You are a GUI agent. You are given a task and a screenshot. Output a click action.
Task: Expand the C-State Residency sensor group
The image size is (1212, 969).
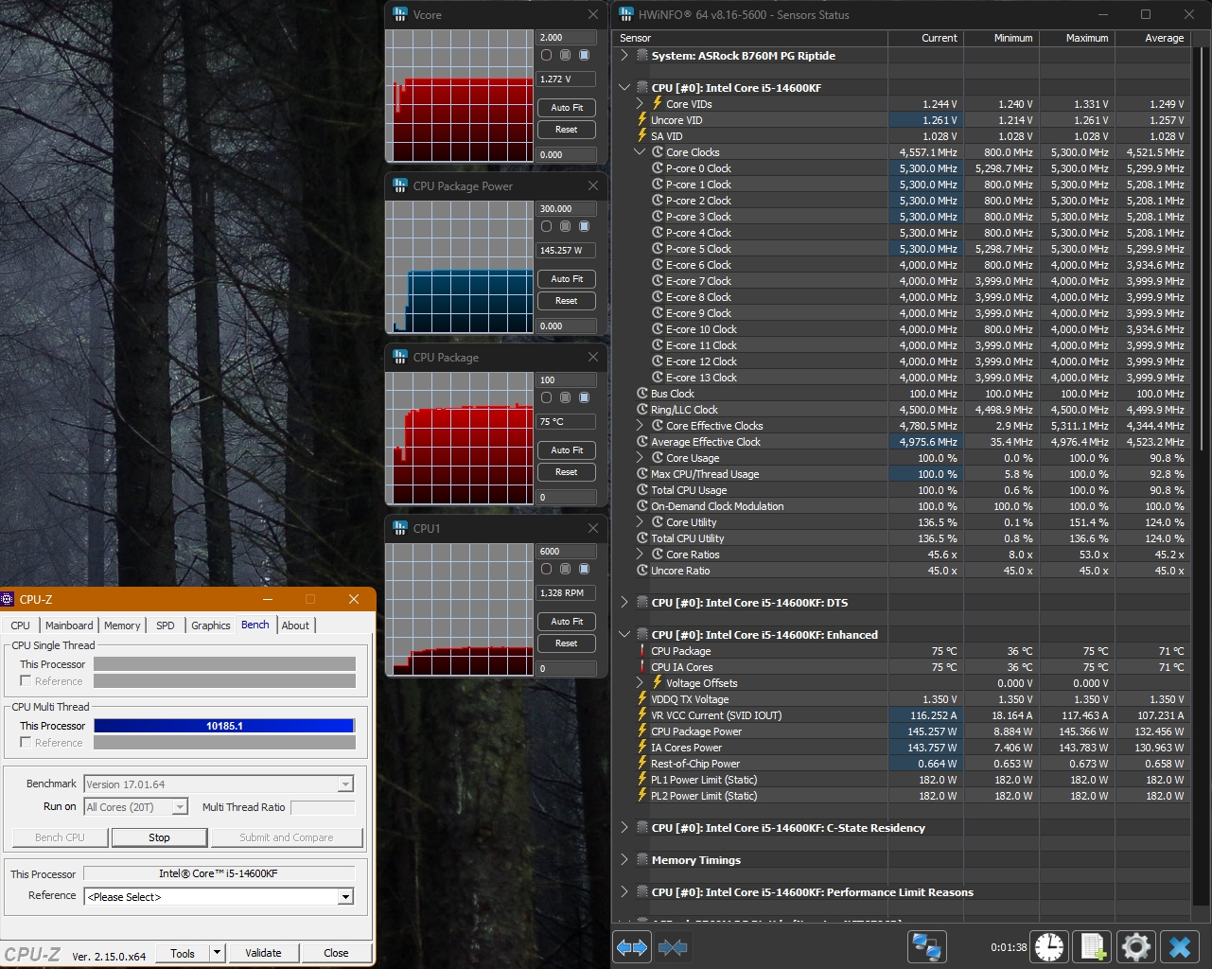pyautogui.click(x=624, y=828)
